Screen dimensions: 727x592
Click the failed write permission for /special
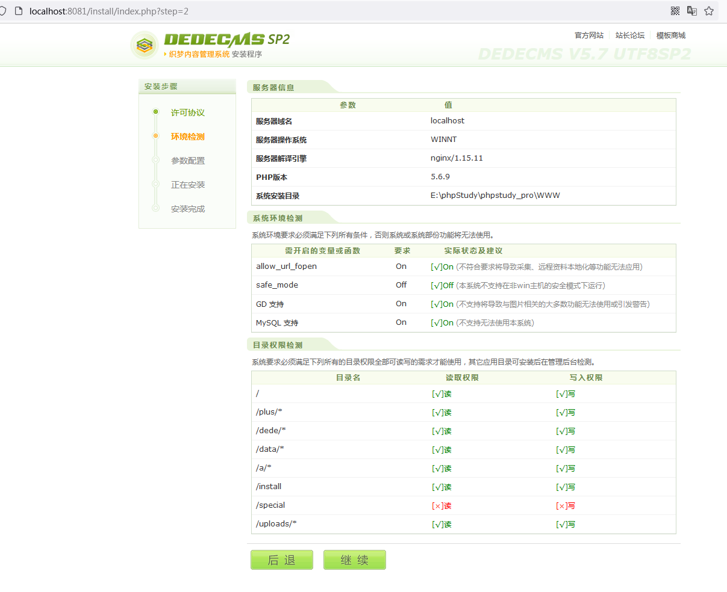tap(566, 505)
